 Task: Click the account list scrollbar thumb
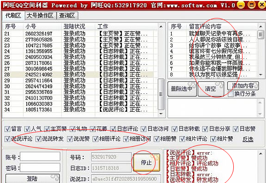point(161,94)
